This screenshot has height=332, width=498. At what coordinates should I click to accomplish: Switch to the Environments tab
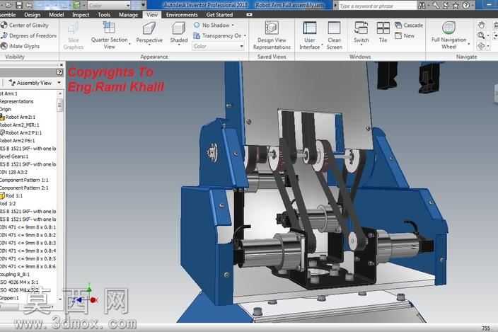(182, 15)
